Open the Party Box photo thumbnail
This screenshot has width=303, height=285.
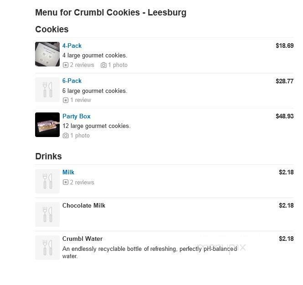coord(47,125)
